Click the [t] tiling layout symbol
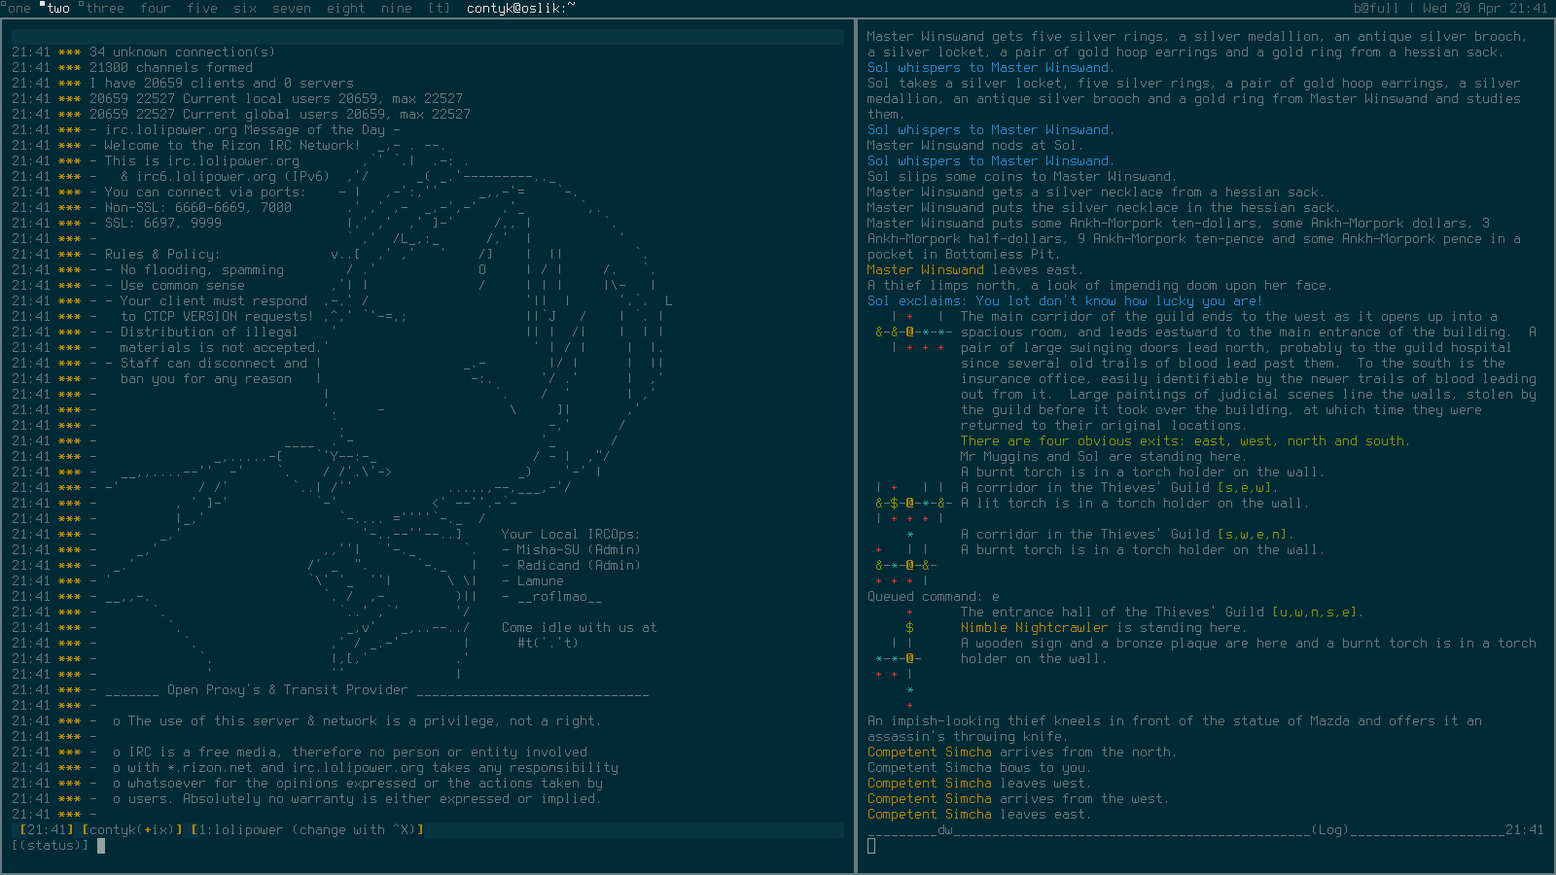The width and height of the screenshot is (1556, 875). (439, 8)
